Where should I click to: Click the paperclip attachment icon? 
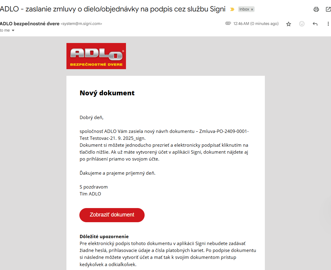(x=228, y=23)
